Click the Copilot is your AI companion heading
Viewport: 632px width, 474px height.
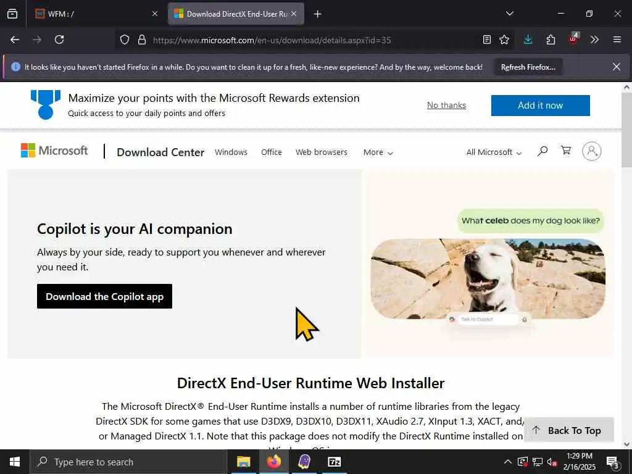click(135, 229)
